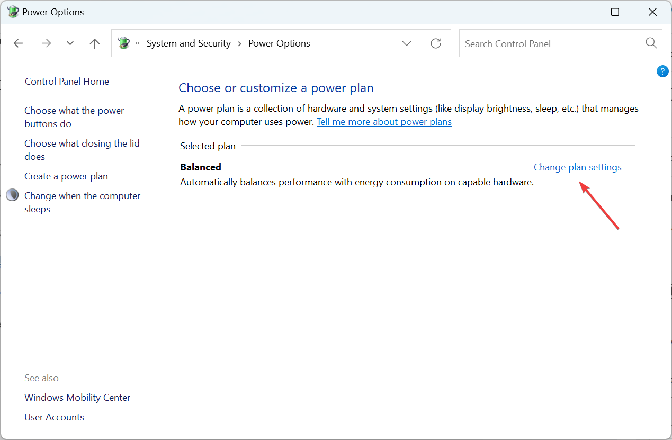Click Power Options breadcrumb

(279, 43)
